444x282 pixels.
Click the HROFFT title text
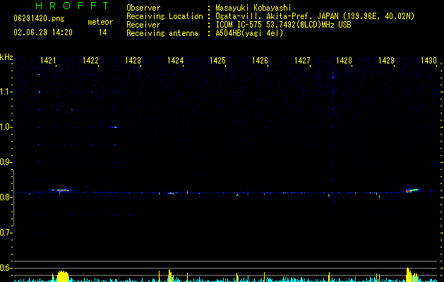pyautogui.click(x=72, y=6)
